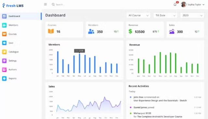Image resolution: width=208 pixels, height=119 pixels.
Task: Toggle the hamburger menu icon
Action: pos(45,4)
